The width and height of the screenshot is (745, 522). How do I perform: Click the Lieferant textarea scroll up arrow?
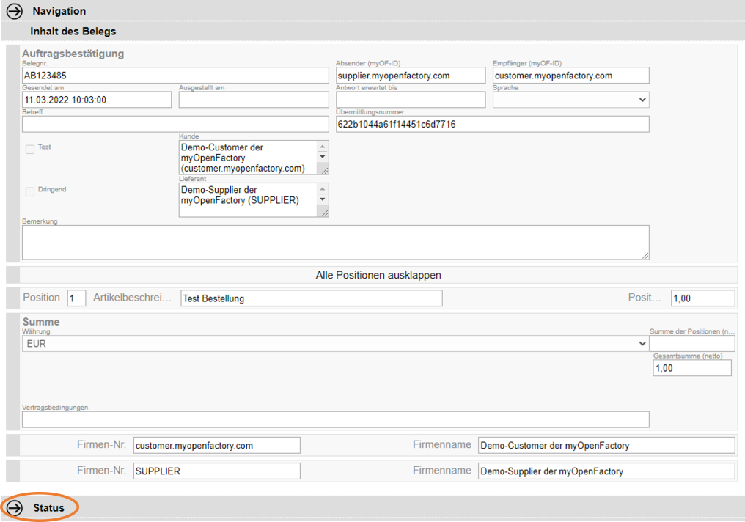(x=323, y=189)
